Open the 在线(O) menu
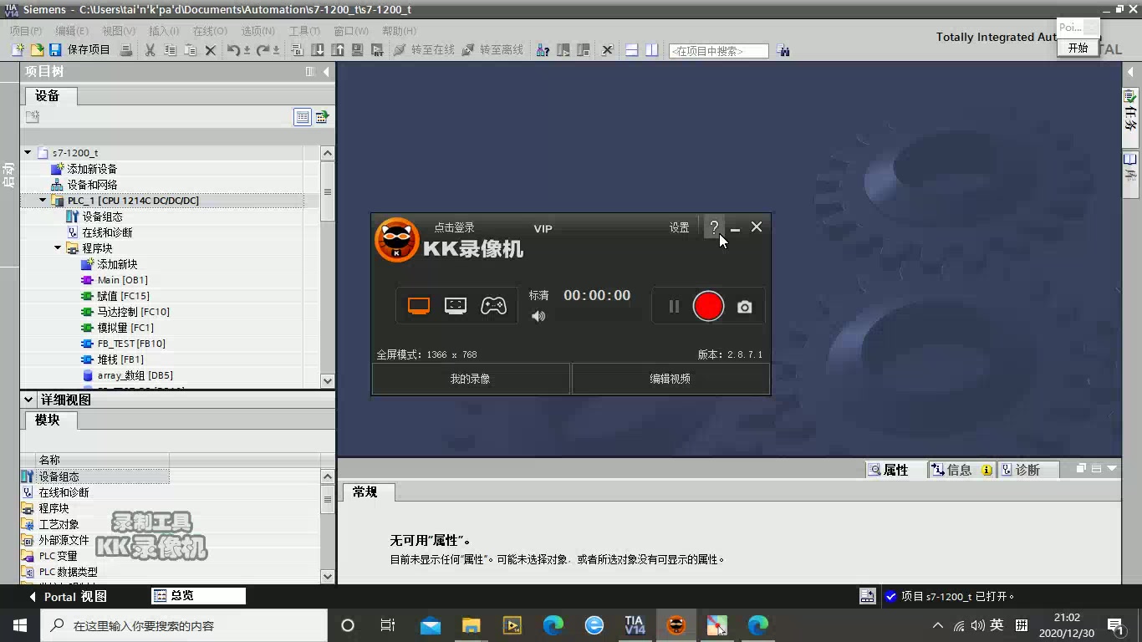The height and width of the screenshot is (642, 1142). 210,31
